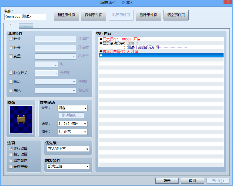Viewport: 233px width, 186px height.
Task: Switch to event page tab 2
Action: [x=26, y=26]
